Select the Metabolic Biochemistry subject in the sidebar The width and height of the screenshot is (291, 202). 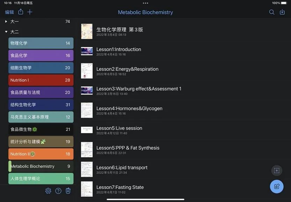pyautogui.click(x=40, y=166)
